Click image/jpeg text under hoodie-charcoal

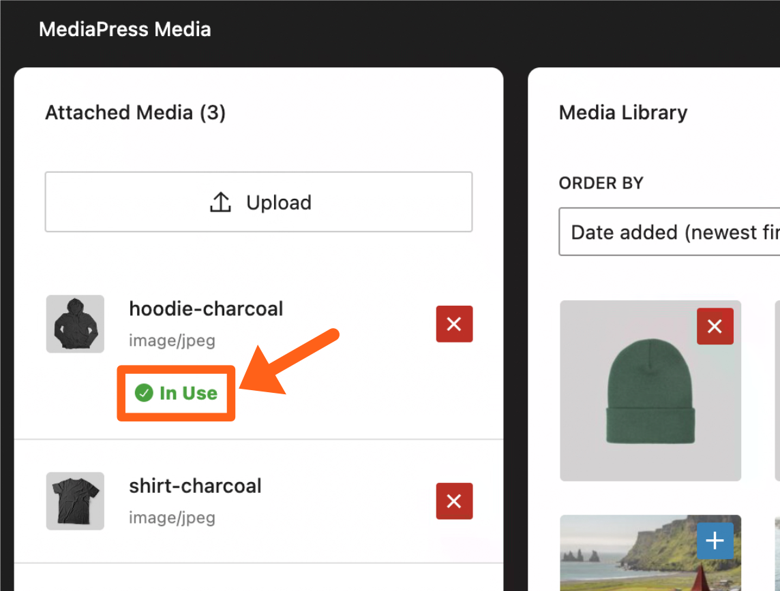pyautogui.click(x=172, y=340)
